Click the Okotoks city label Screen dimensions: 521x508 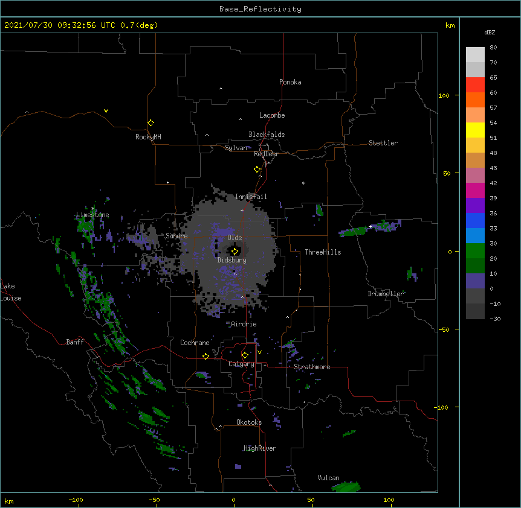coord(249,422)
